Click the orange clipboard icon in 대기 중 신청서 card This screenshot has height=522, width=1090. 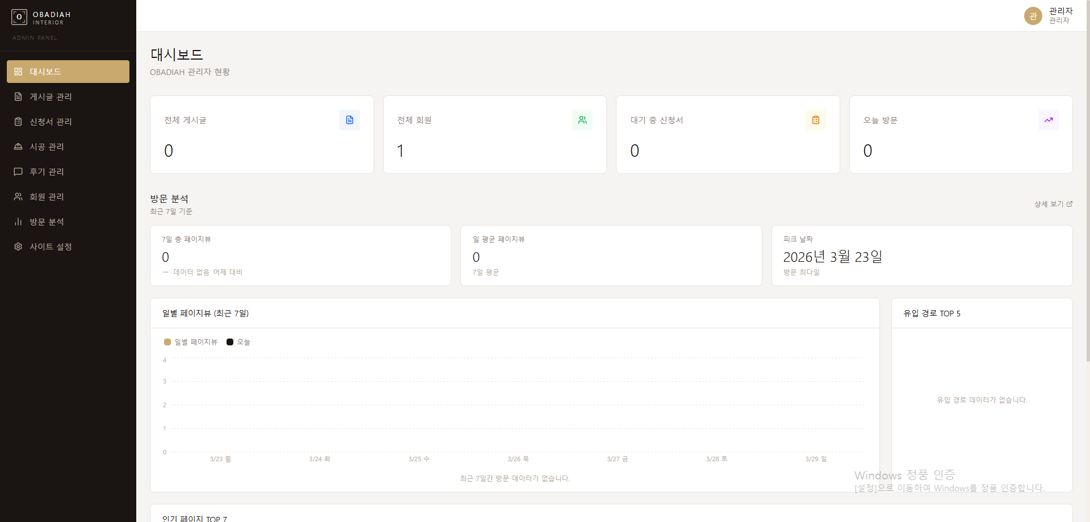pos(815,120)
